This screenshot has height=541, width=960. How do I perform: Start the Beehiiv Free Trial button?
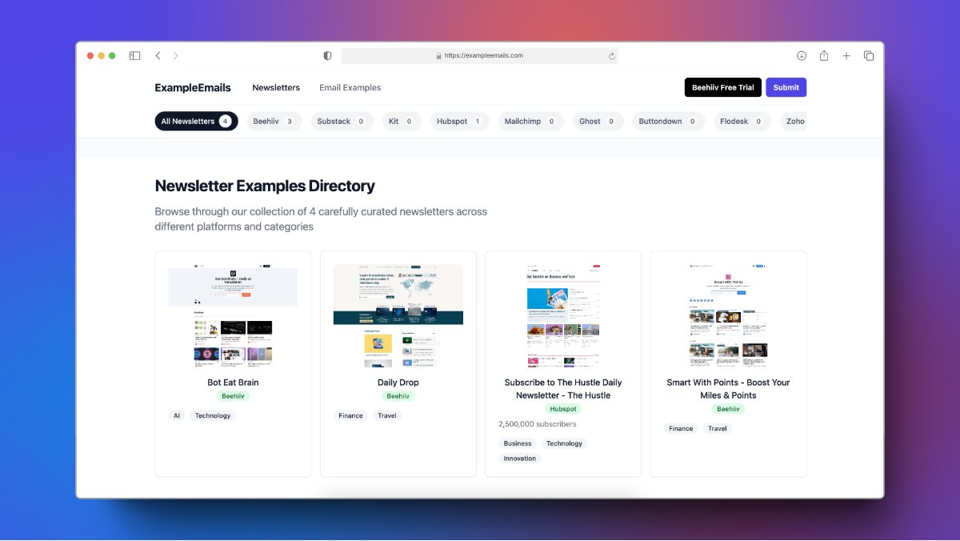(723, 87)
